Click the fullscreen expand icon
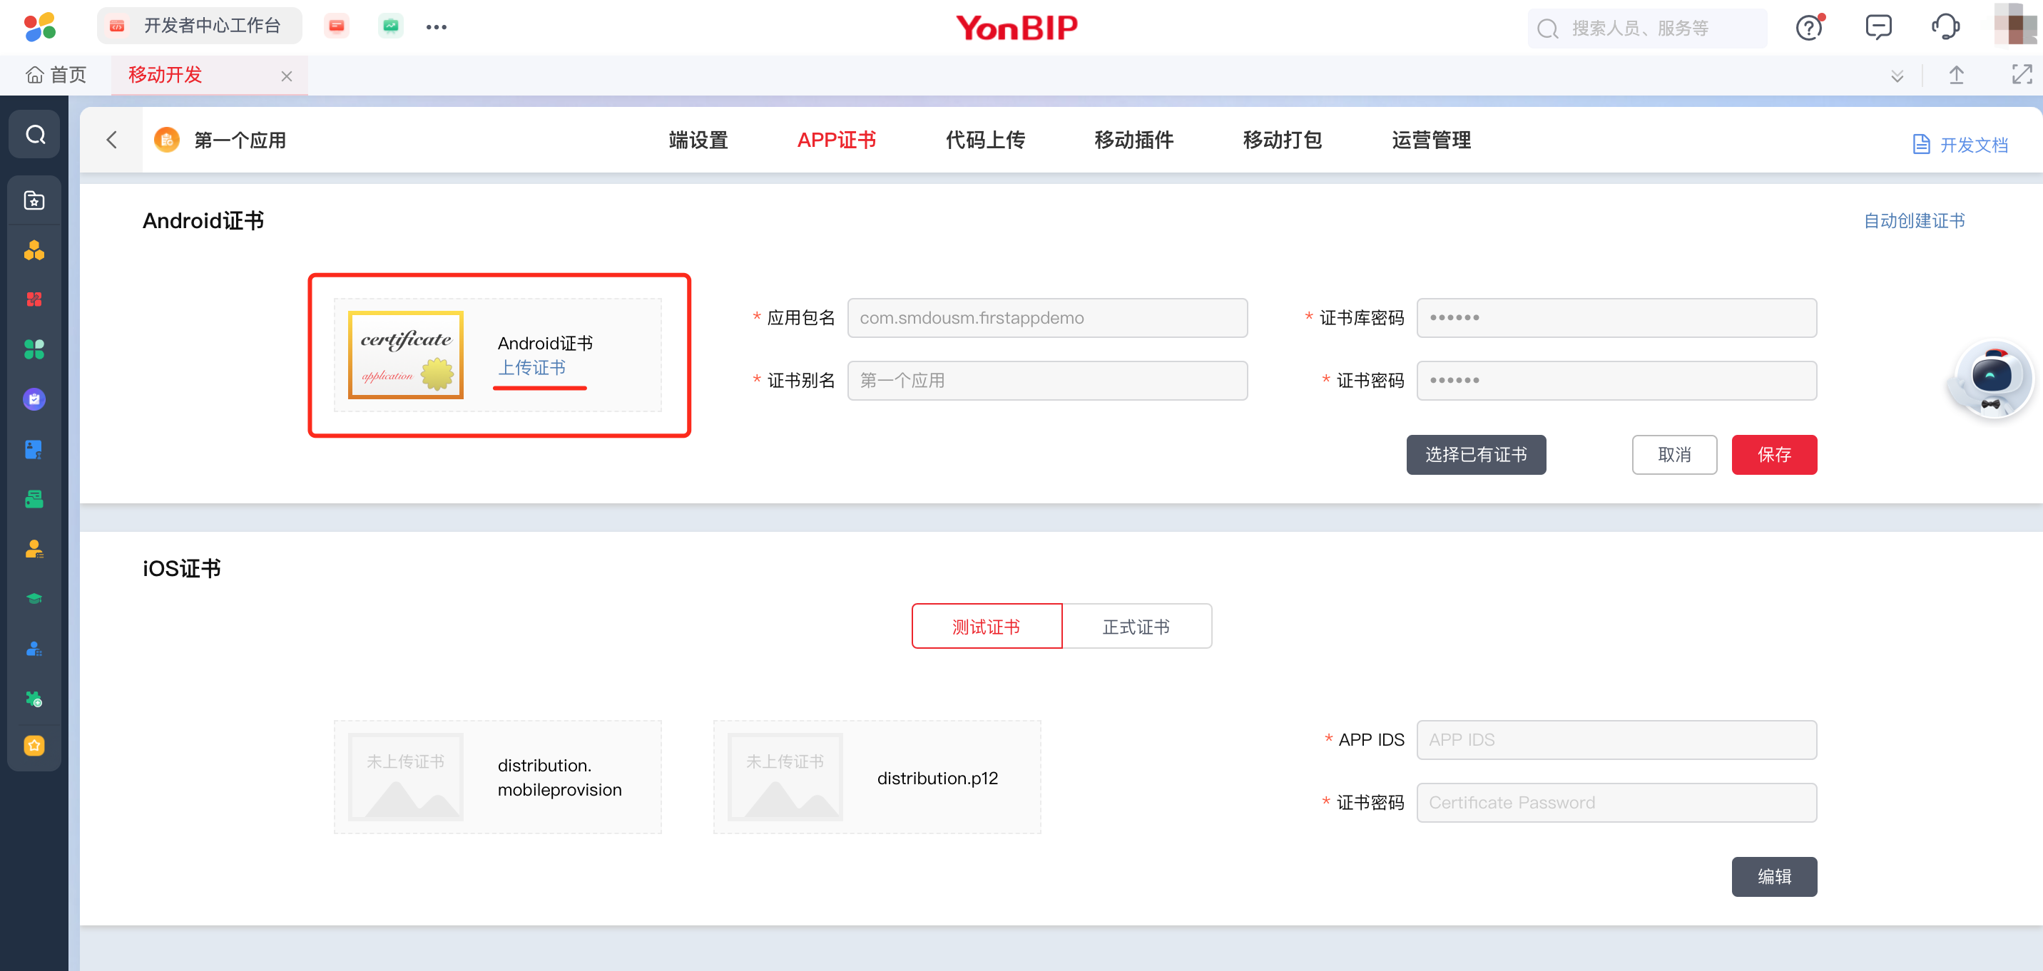Screen dimensions: 2043x971 2022,75
